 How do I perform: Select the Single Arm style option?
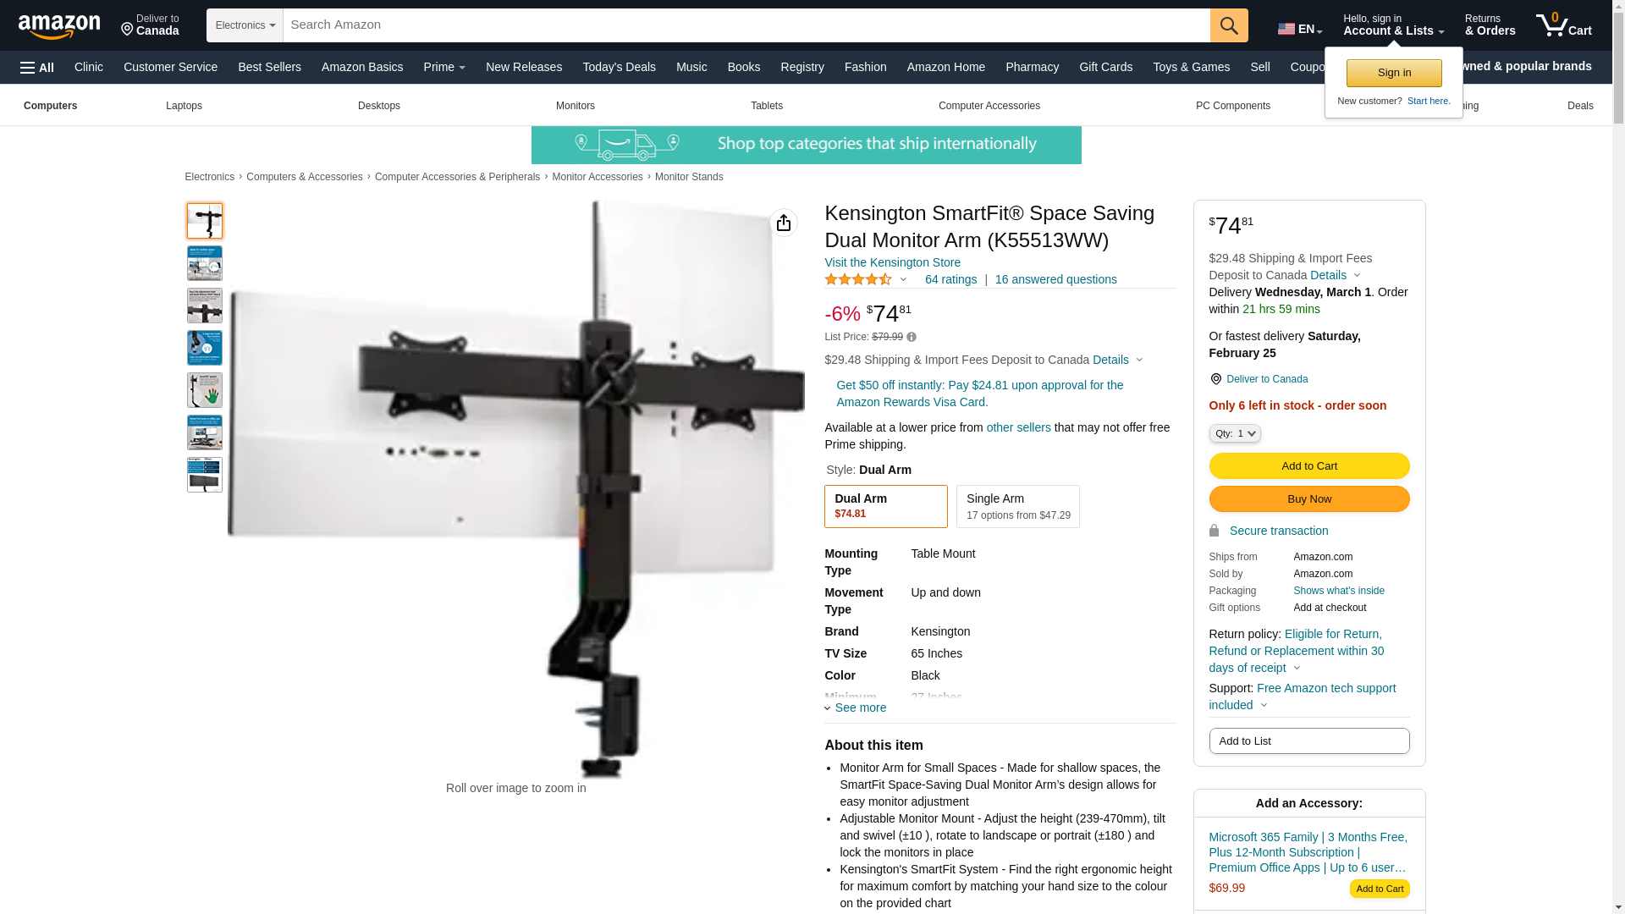(1018, 506)
